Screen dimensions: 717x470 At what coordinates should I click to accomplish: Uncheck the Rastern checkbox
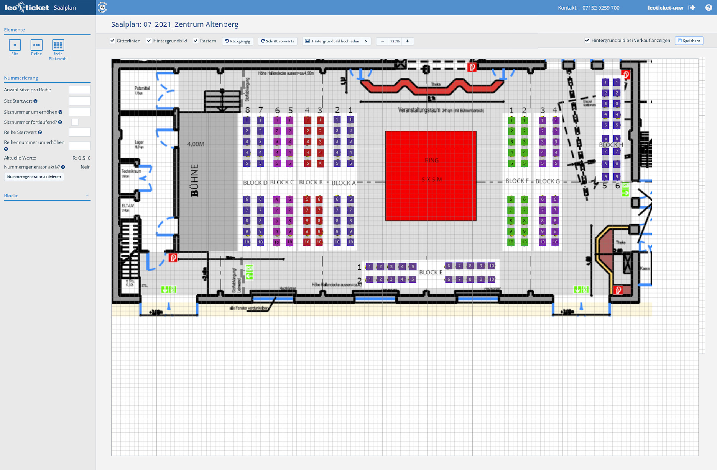(196, 41)
